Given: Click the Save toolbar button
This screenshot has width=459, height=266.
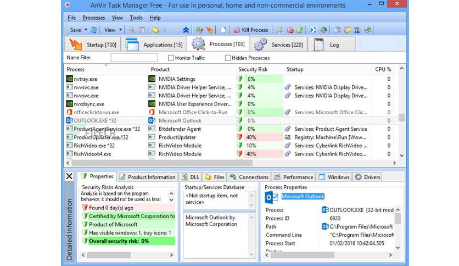Looking at the screenshot, I should click(76, 30).
